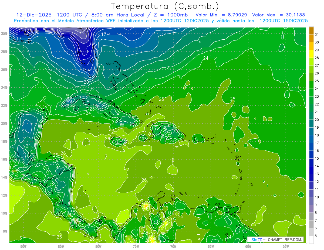Click the "21" contour label on the map

28,146
